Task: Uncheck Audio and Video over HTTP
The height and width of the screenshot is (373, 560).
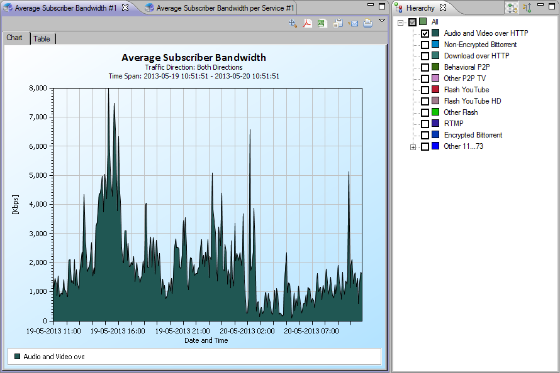Action: tap(425, 33)
